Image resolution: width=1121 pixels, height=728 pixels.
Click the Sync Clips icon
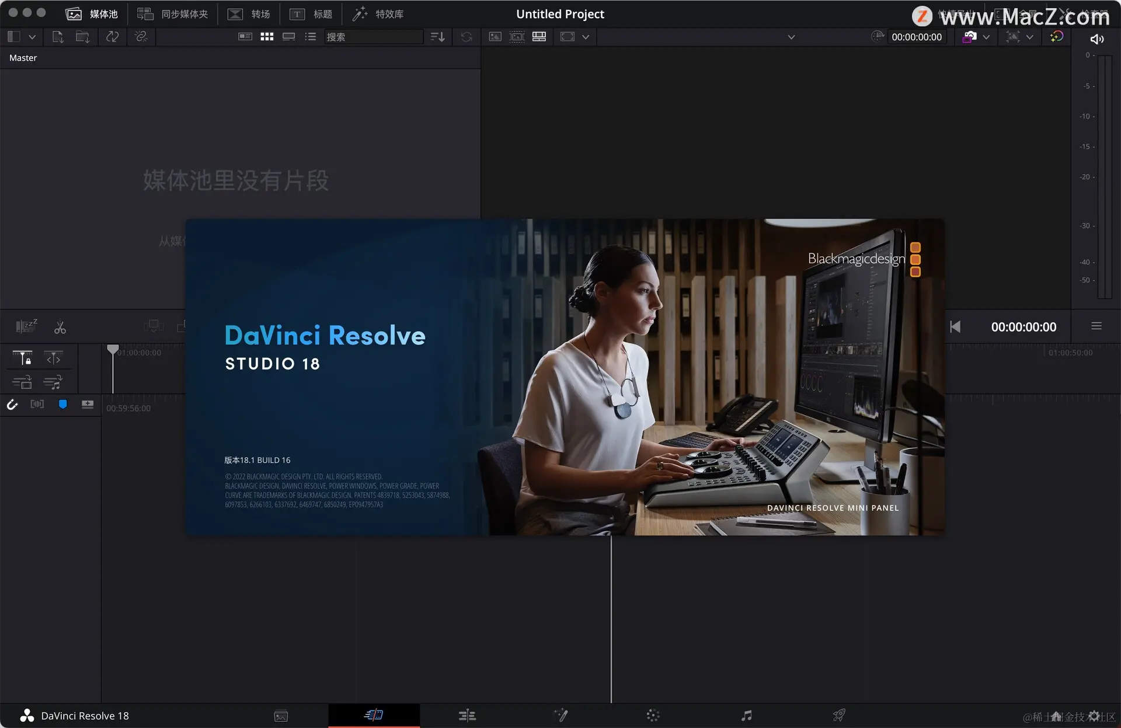pos(112,37)
